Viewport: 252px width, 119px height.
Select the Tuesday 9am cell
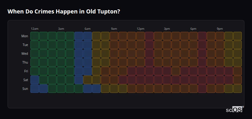[x=114, y=45]
